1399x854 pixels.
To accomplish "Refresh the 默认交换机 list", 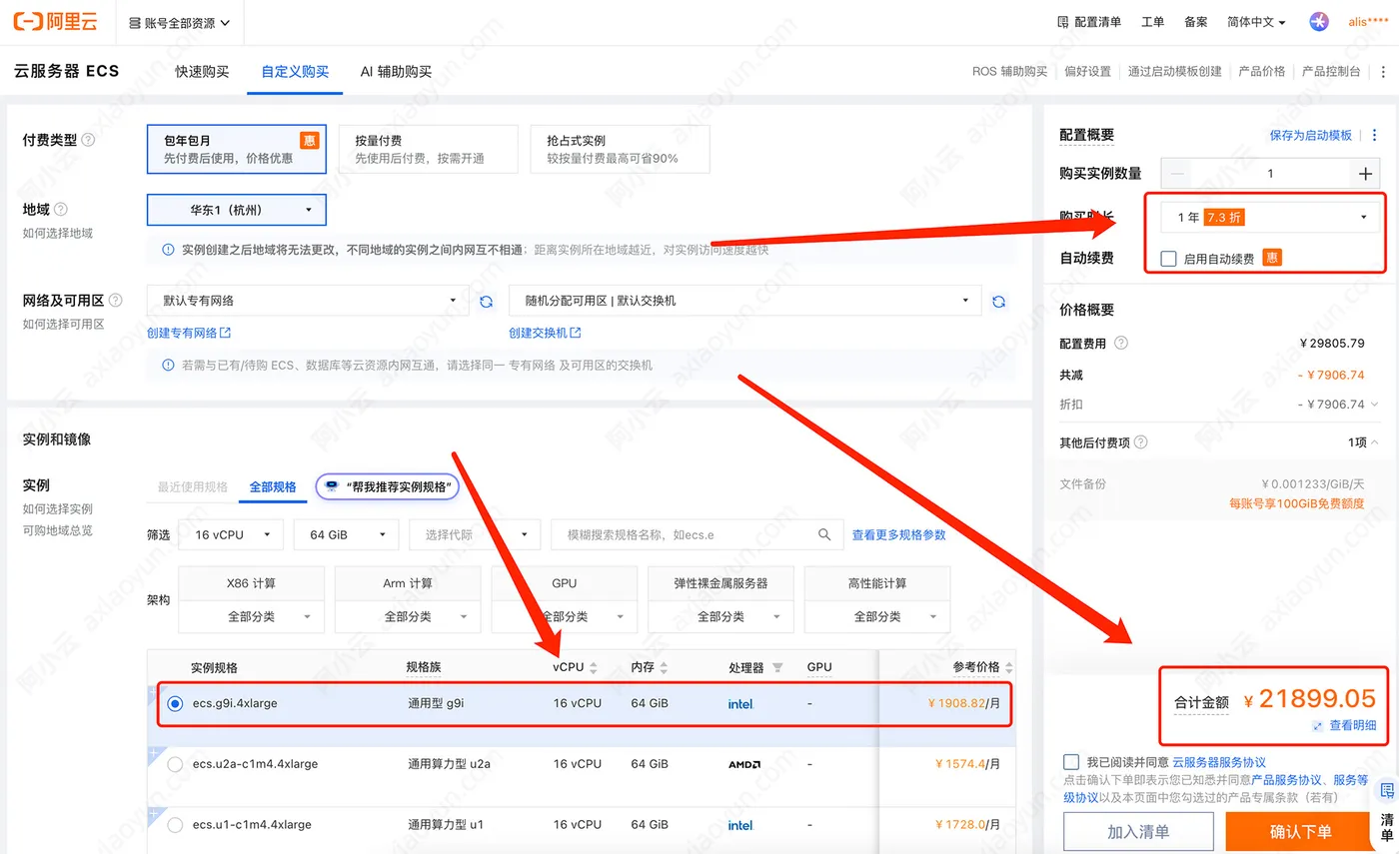I will (x=998, y=301).
